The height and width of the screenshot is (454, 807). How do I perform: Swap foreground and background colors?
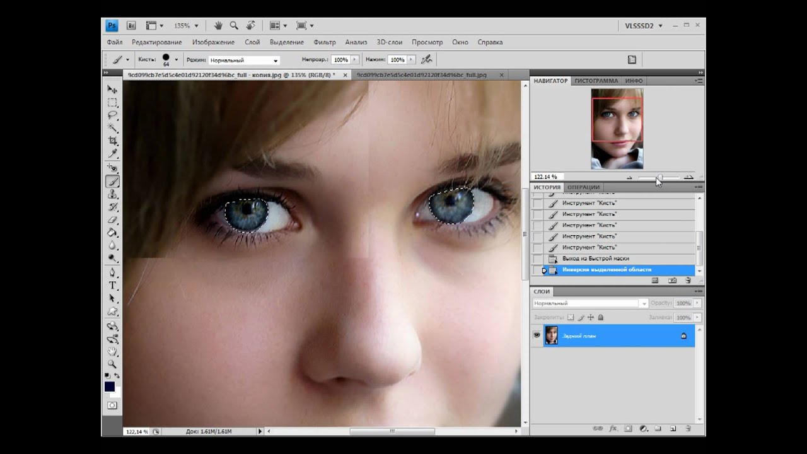click(117, 376)
